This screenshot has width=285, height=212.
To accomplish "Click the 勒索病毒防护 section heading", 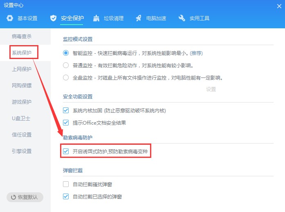I will [78, 138].
